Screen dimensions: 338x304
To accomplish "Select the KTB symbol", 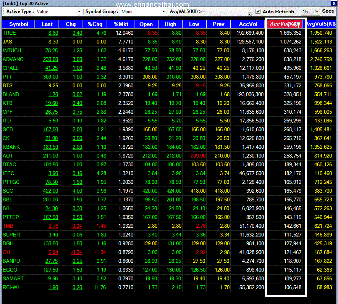I will pyautogui.click(x=8, y=103).
